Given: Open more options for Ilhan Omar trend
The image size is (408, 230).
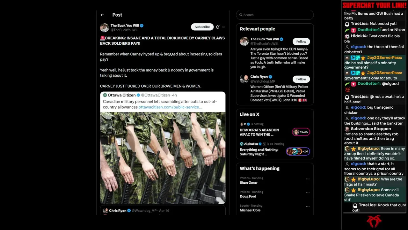Looking at the screenshot, I should click(x=308, y=179).
